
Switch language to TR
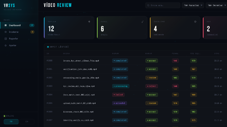(x=11, y=122)
